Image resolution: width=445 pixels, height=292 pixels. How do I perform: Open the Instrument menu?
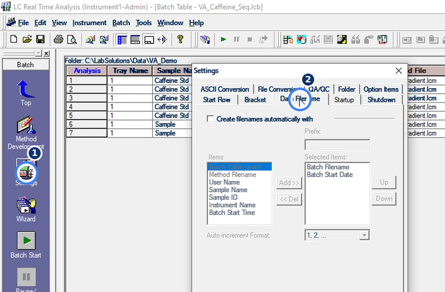coord(89,23)
